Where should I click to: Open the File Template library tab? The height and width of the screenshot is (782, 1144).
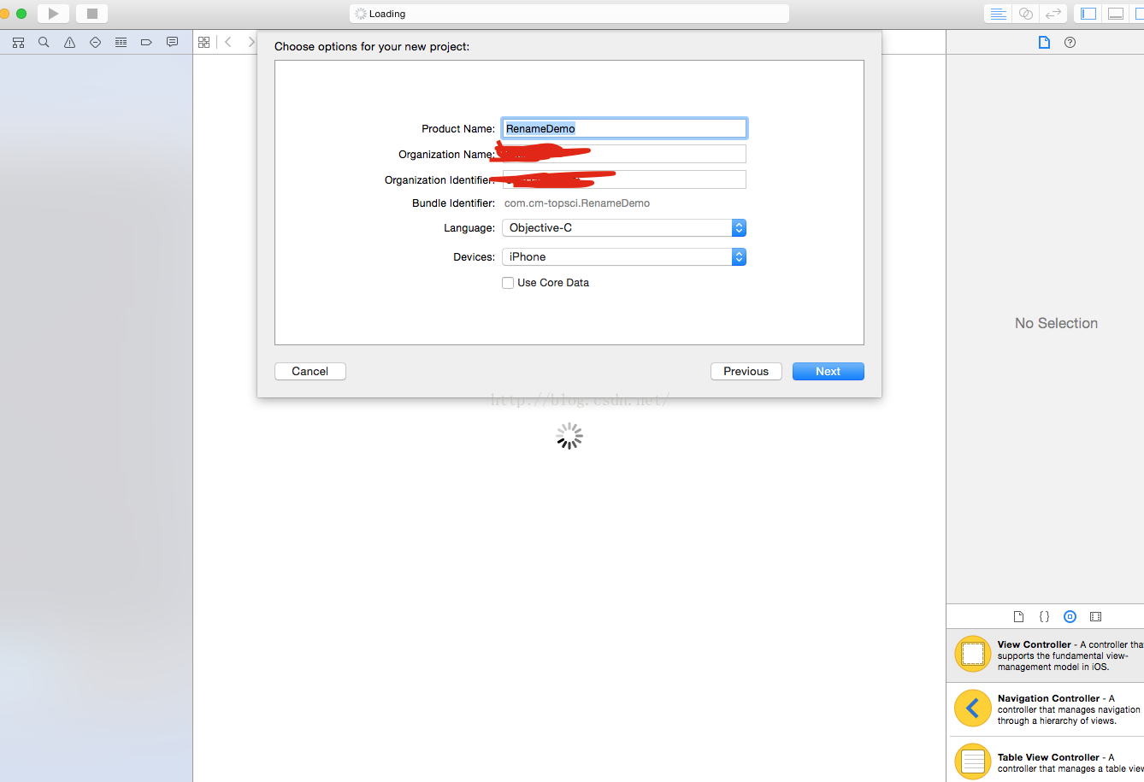click(x=1018, y=616)
